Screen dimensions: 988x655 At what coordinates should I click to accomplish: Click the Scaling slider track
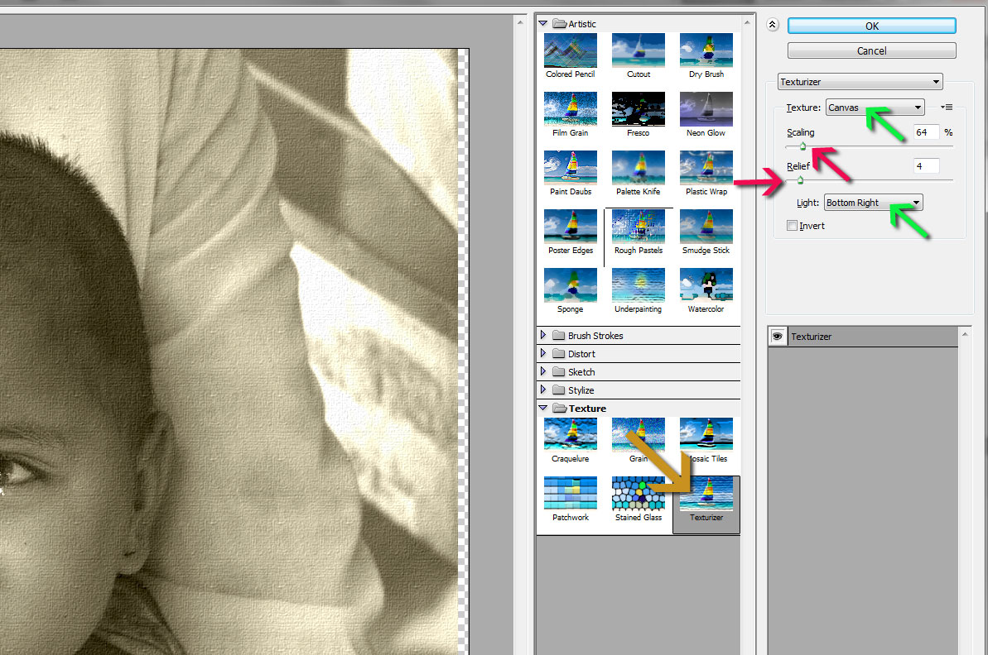click(878, 146)
